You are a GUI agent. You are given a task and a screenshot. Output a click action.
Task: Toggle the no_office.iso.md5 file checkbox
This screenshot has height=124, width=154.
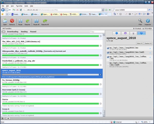108,63
